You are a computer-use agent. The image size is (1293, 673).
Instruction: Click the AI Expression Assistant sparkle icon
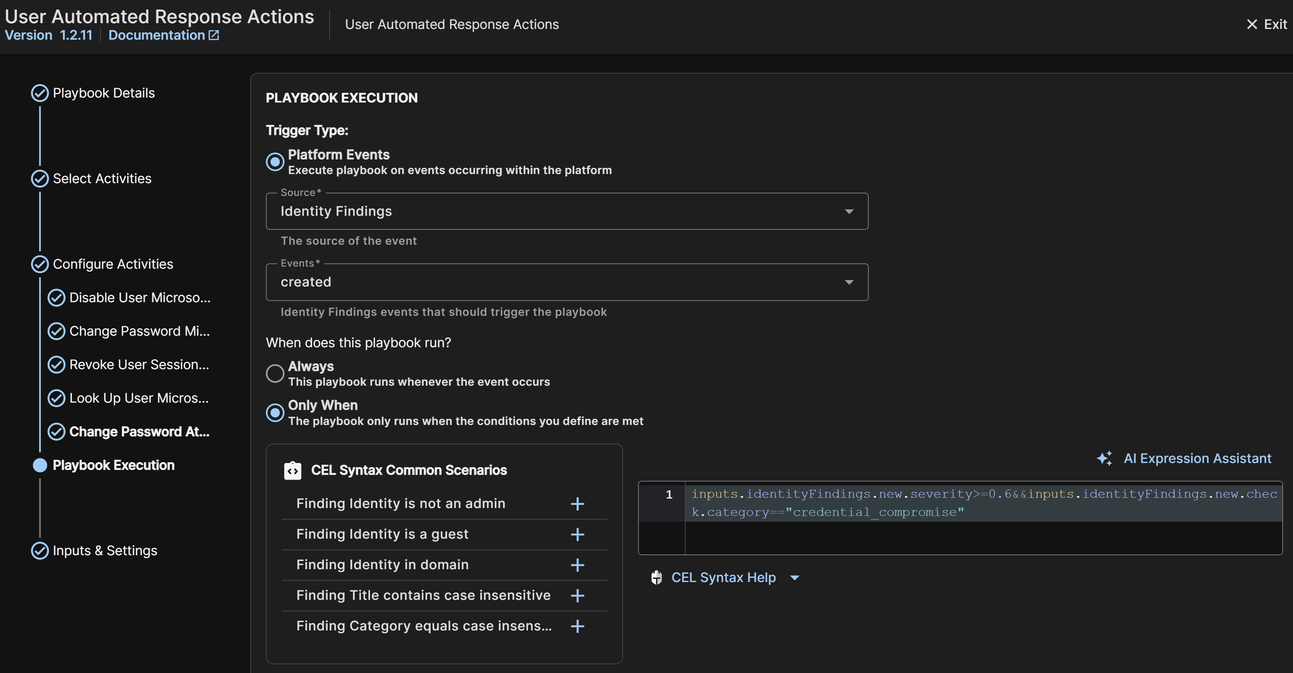coord(1104,458)
